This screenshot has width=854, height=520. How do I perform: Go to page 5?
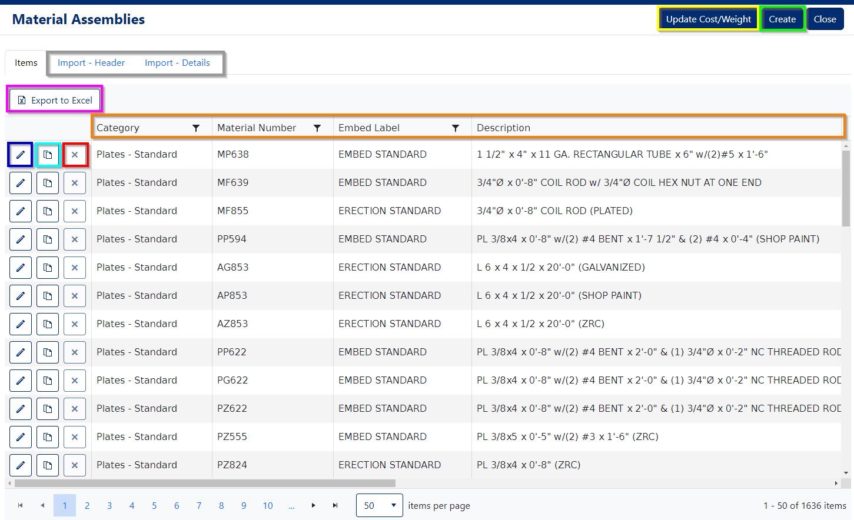tap(154, 505)
